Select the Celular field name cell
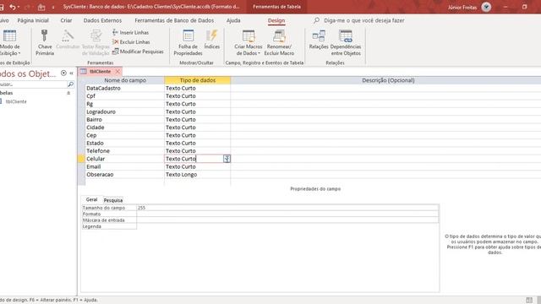Viewport: 541px width, 304px height. [x=125, y=159]
